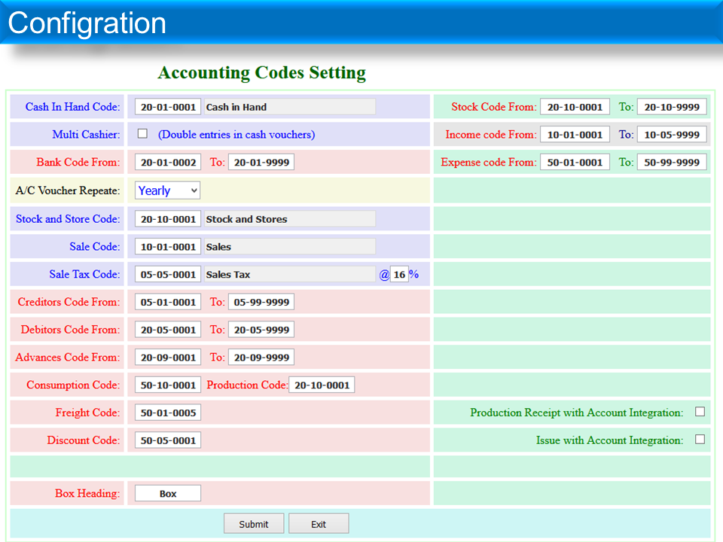Click the Submit button
Viewport: 723px width, 542px height.
(x=254, y=524)
